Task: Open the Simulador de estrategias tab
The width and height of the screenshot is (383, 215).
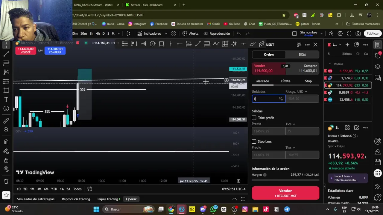Action: pos(36,199)
